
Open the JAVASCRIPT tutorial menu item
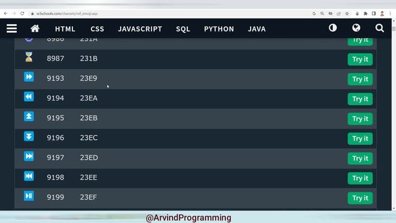(x=140, y=29)
